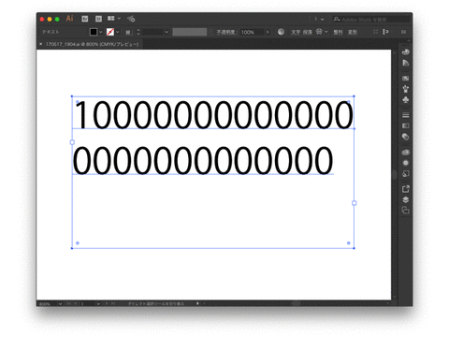Open the Swatches panel icon
Screen dimensions: 449x337
pyautogui.click(x=405, y=78)
